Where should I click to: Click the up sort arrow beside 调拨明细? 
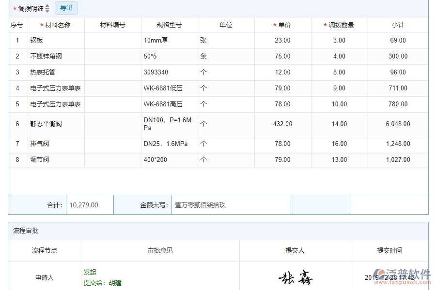[x=47, y=6]
